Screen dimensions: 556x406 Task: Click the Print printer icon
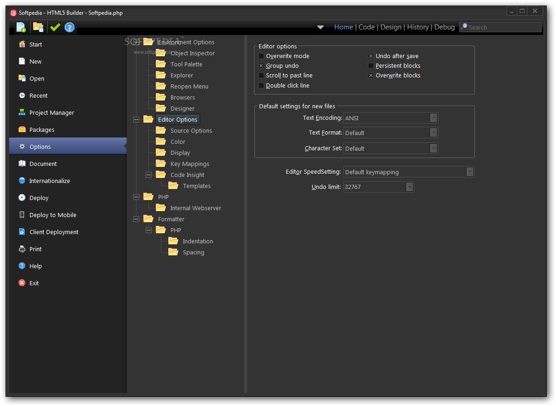pyautogui.click(x=22, y=249)
